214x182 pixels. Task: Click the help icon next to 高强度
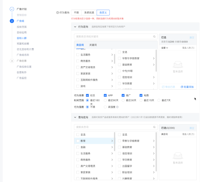117,107
